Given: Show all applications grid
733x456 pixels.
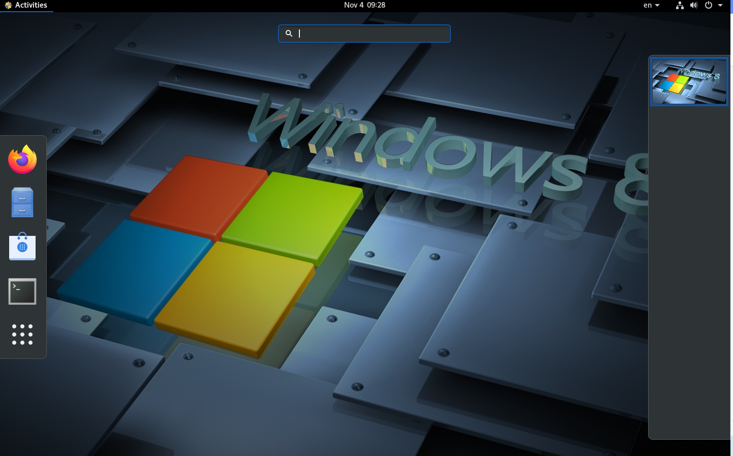Looking at the screenshot, I should (x=22, y=335).
